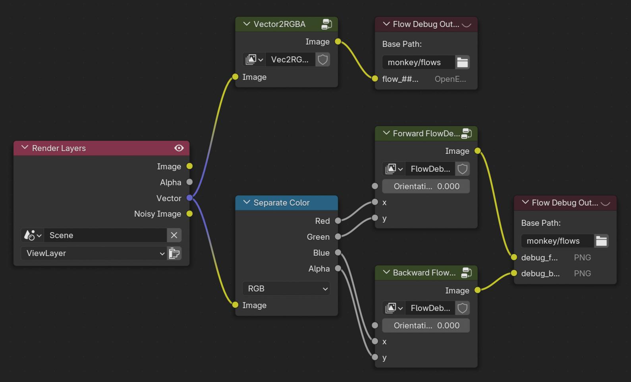Collapse the Separate Color node
This screenshot has width=631, height=382.
[247, 203]
